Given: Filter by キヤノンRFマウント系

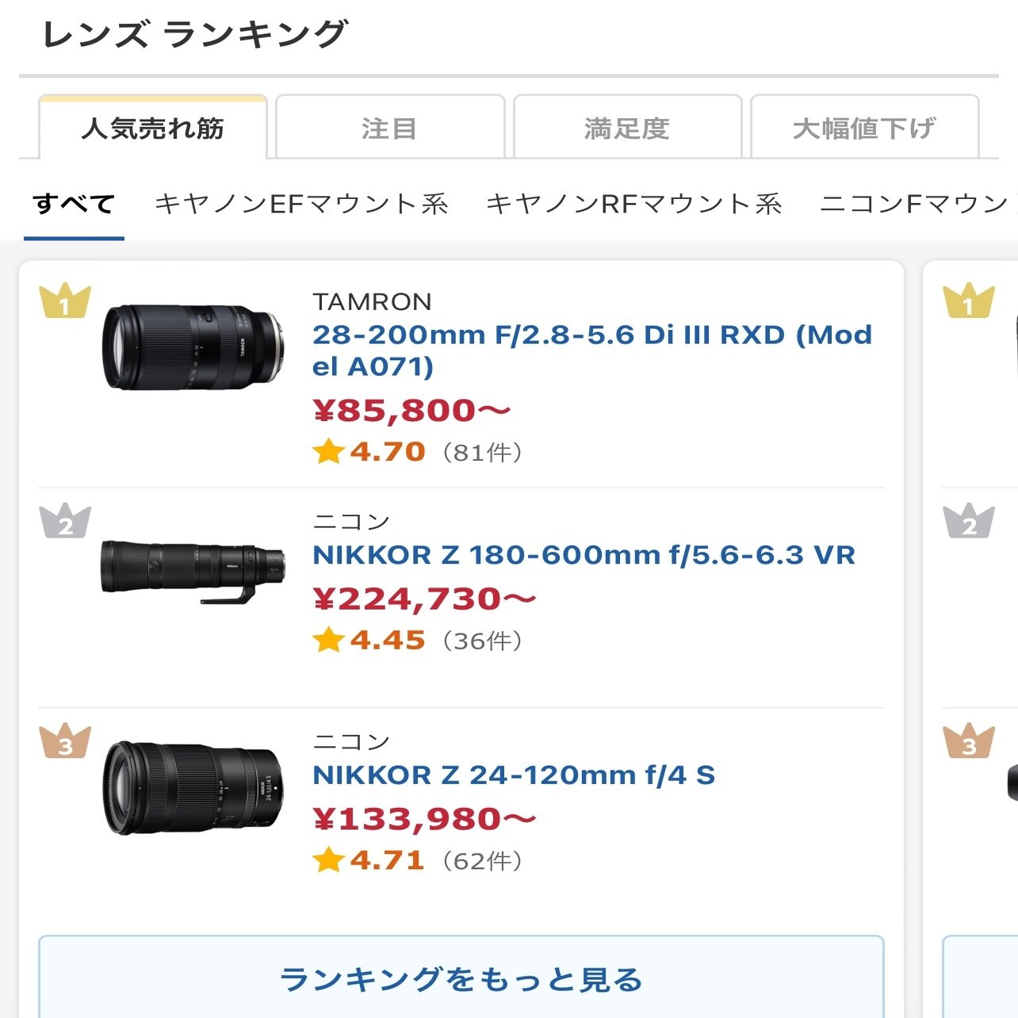Looking at the screenshot, I should click(x=634, y=205).
